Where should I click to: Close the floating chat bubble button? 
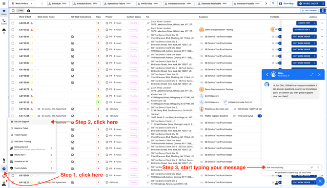coord(320,181)
